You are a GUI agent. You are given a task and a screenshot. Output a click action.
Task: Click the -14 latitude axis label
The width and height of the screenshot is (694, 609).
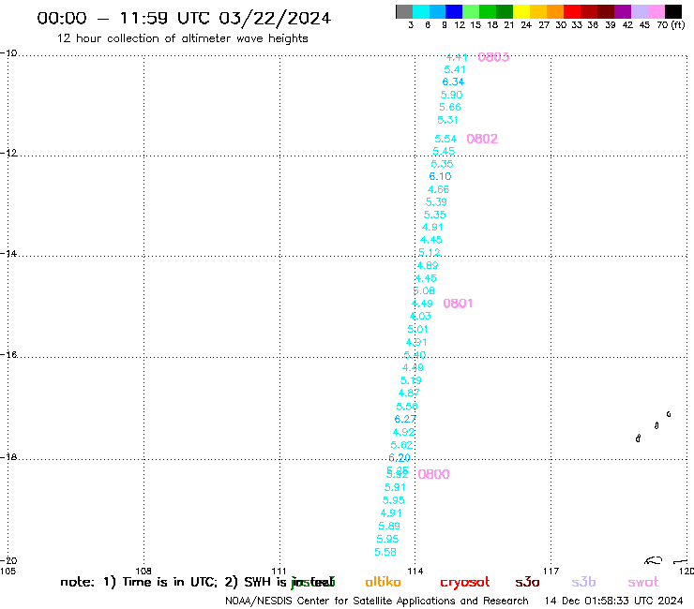(8, 254)
